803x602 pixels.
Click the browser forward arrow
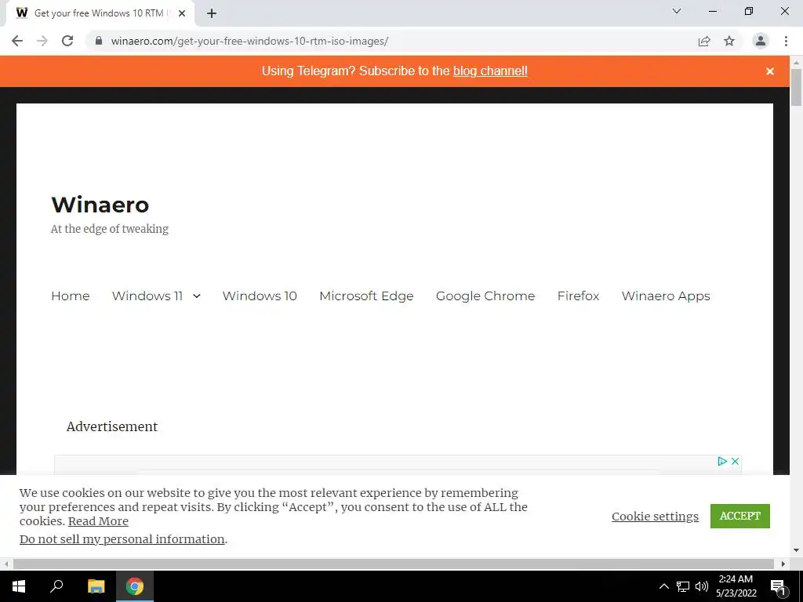42,41
